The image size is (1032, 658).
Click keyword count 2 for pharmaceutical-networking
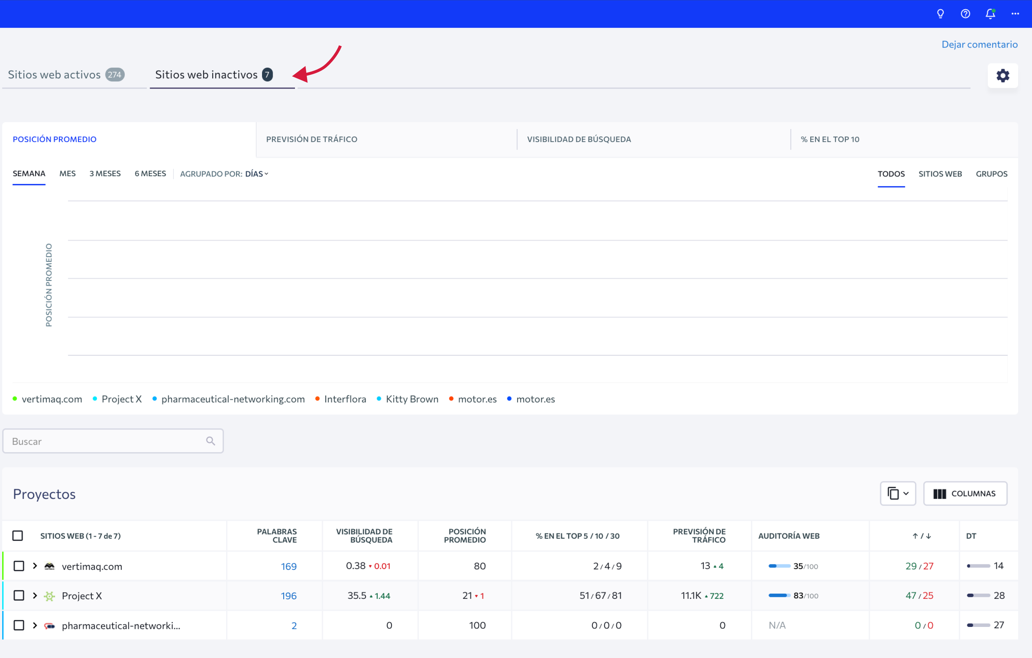[294, 625]
